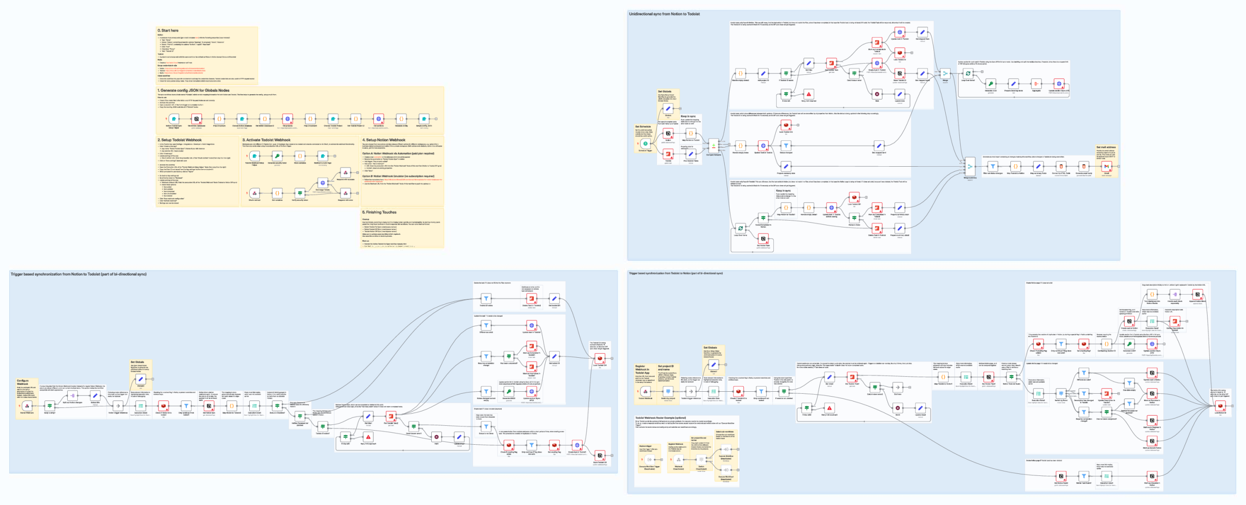Select the Merge summary node
This screenshot has width=1246, height=505.
coord(970,166)
